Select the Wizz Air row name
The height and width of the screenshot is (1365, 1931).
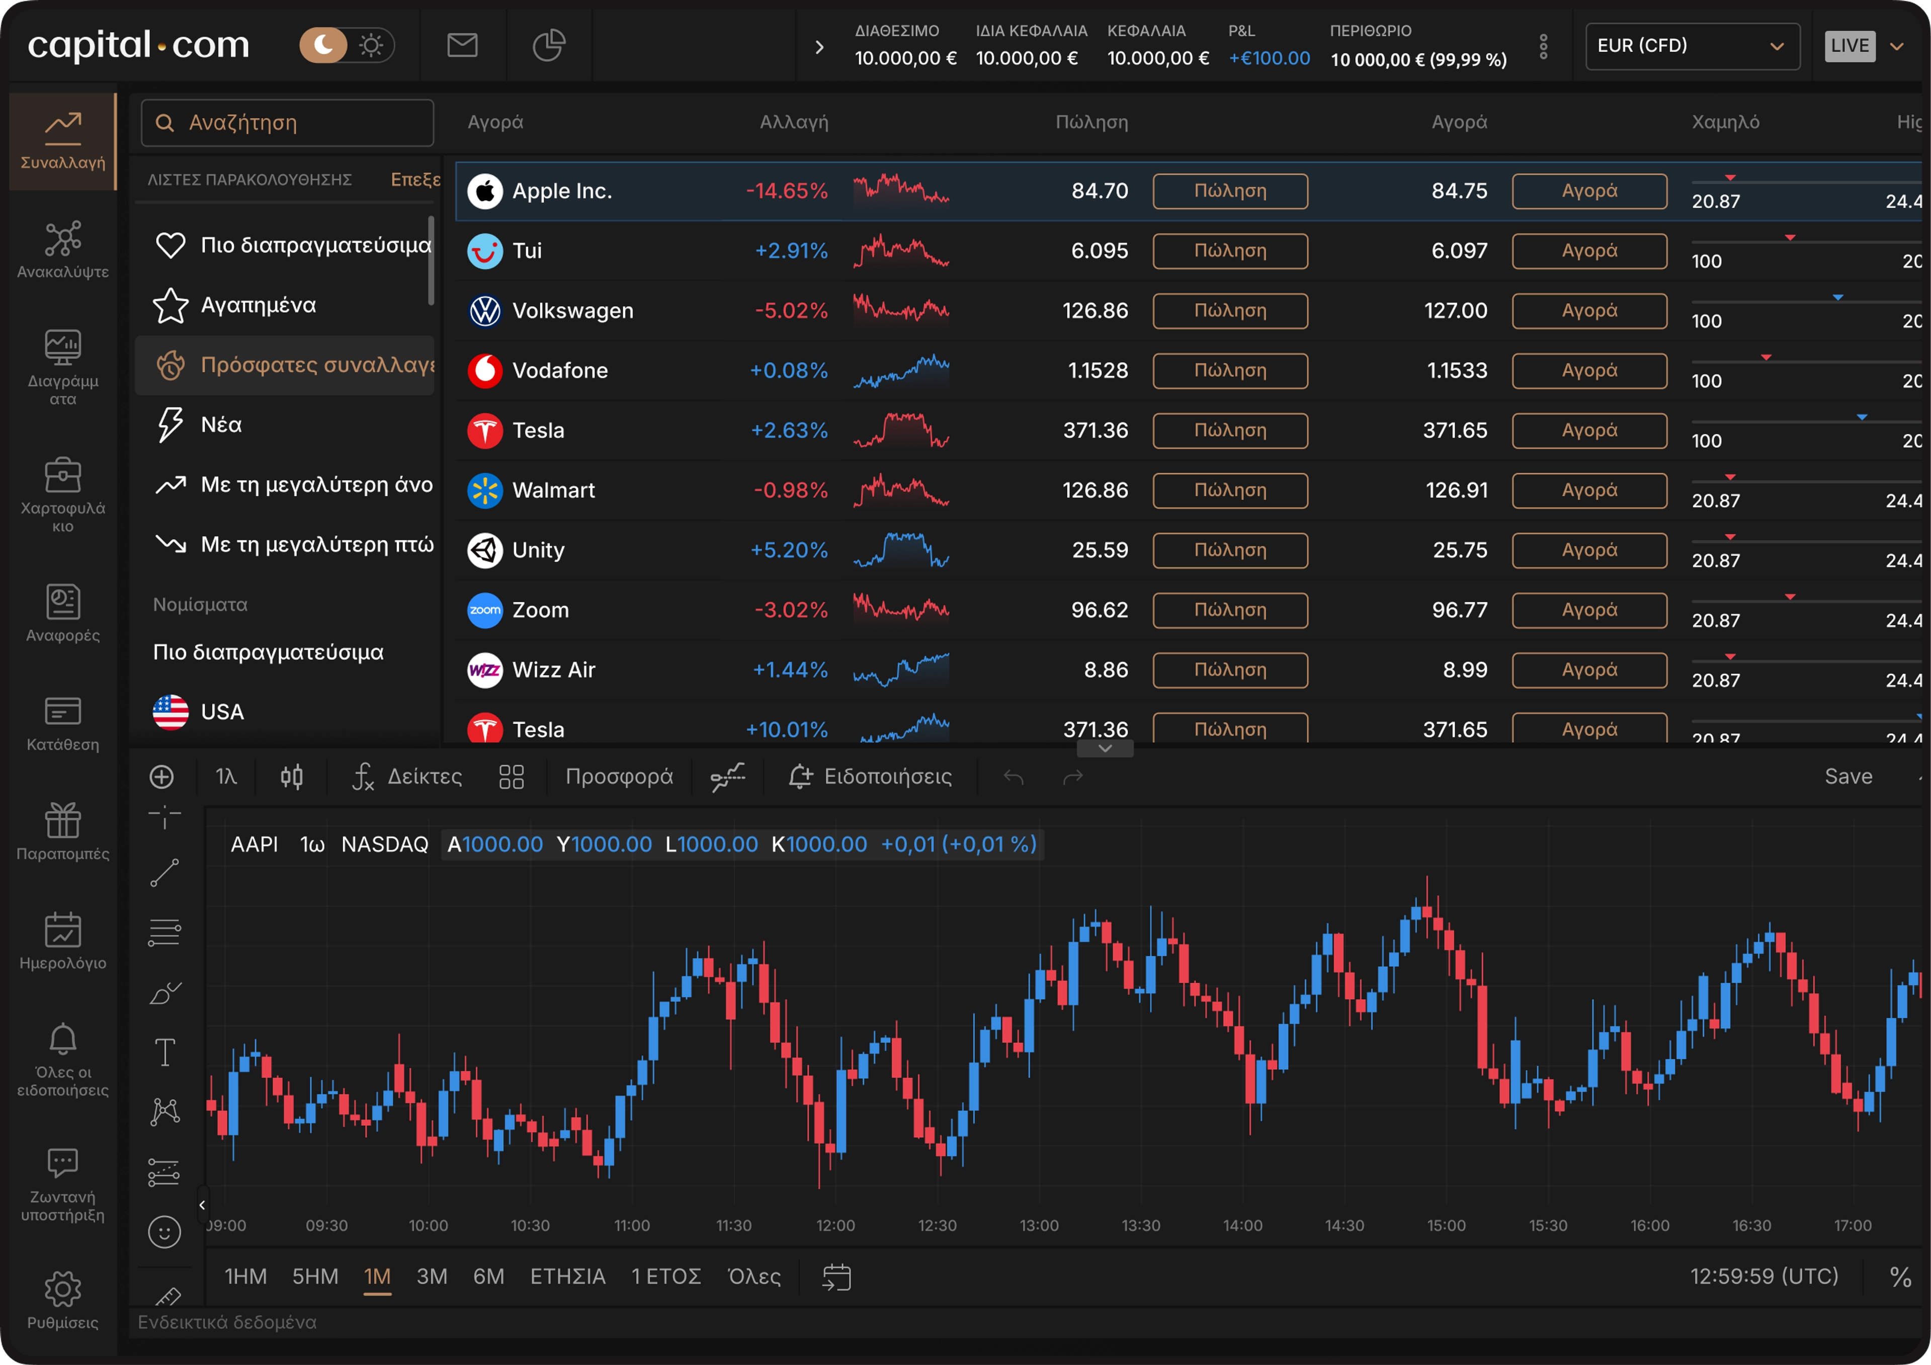(553, 669)
